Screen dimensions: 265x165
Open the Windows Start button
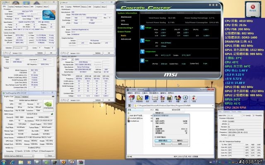[x=3, y=162]
